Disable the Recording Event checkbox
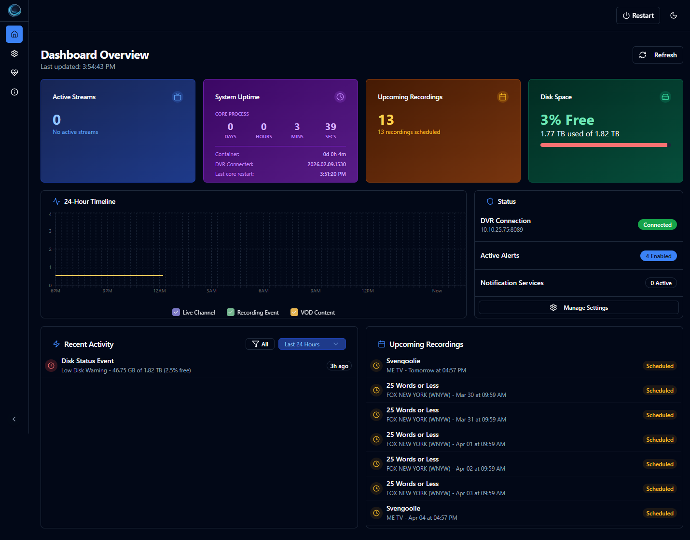Screen dimensions: 690x540 click(x=230, y=312)
